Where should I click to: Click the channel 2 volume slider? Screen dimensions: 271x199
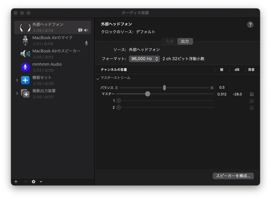click(x=165, y=108)
